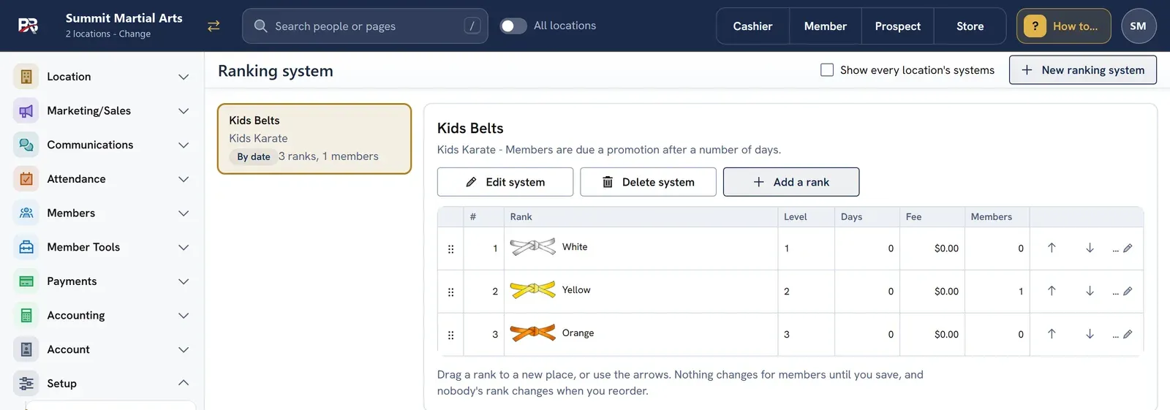
Task: Click the Add a rank button
Action: coord(791,182)
